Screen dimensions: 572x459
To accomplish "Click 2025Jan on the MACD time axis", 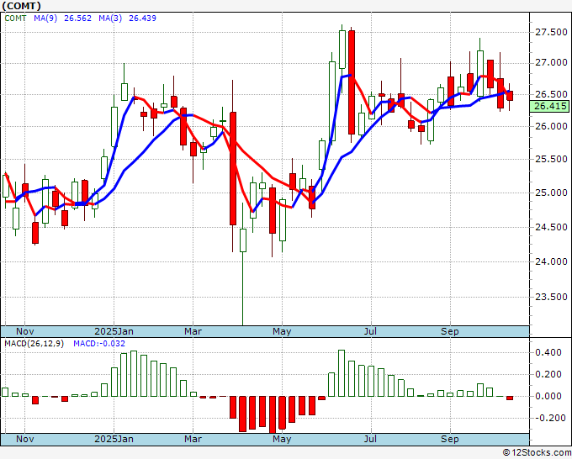I will [x=114, y=439].
